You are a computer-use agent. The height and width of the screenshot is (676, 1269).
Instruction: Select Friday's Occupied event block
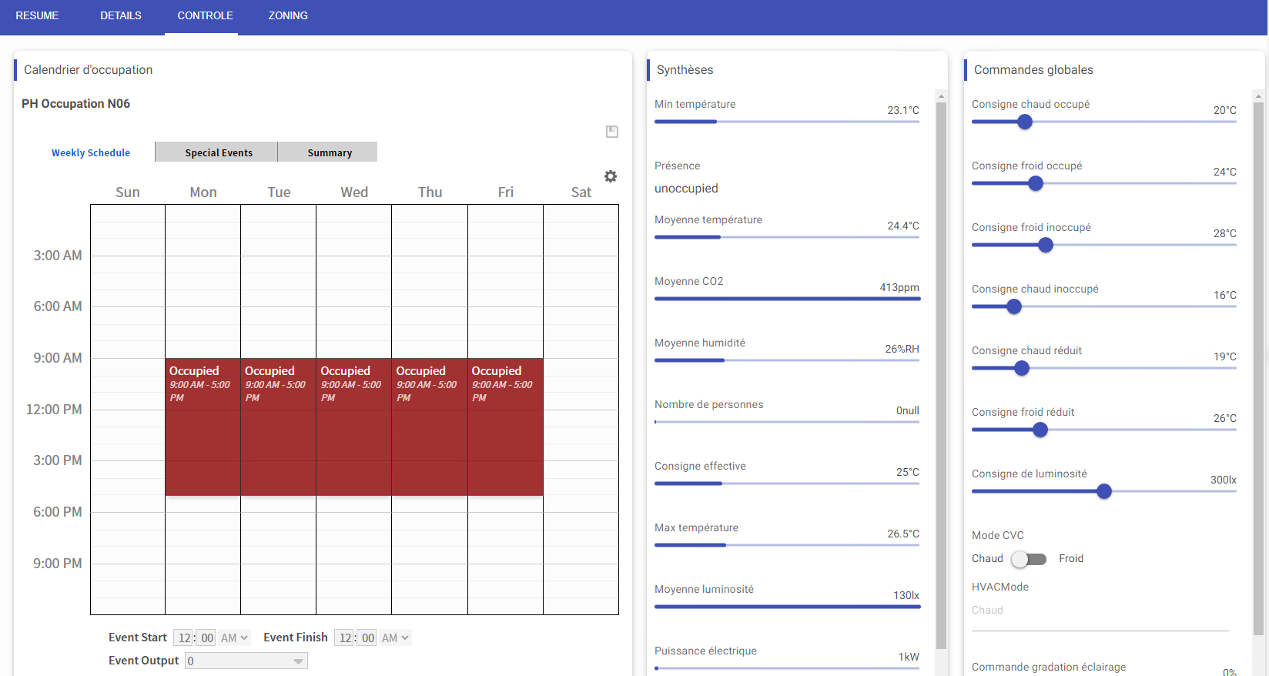click(x=505, y=431)
